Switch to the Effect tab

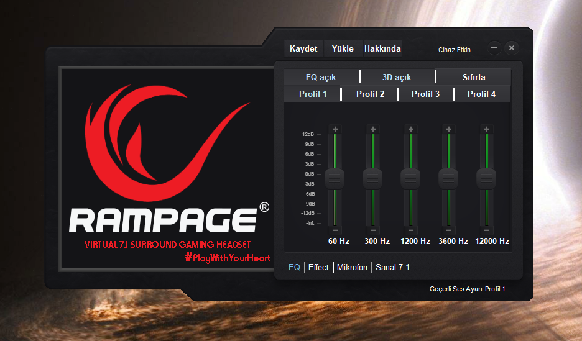[318, 267]
